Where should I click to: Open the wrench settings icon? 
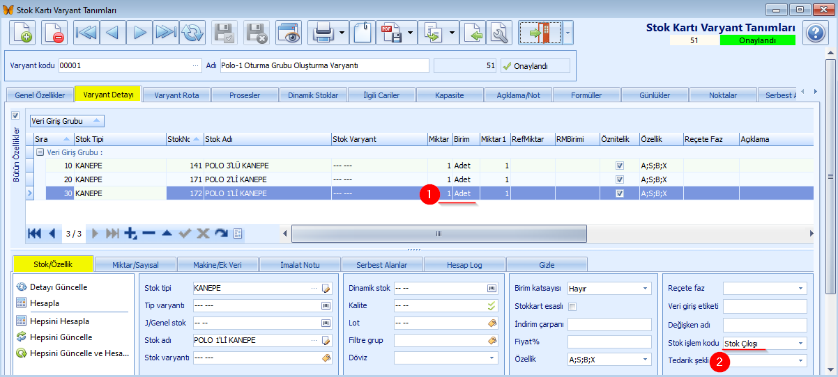(x=498, y=33)
